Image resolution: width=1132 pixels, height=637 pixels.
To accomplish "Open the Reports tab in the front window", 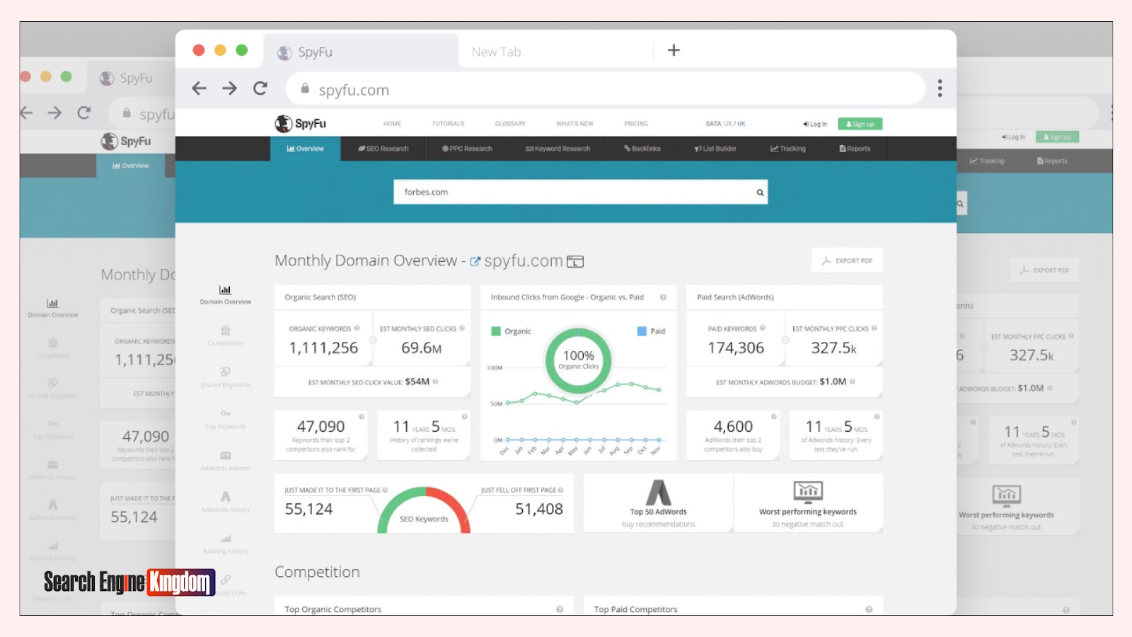I will (855, 149).
